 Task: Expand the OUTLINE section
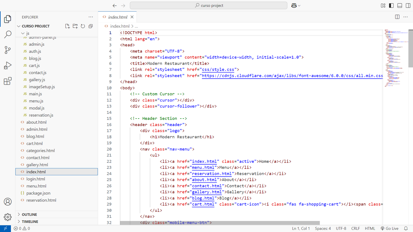(x=56, y=215)
